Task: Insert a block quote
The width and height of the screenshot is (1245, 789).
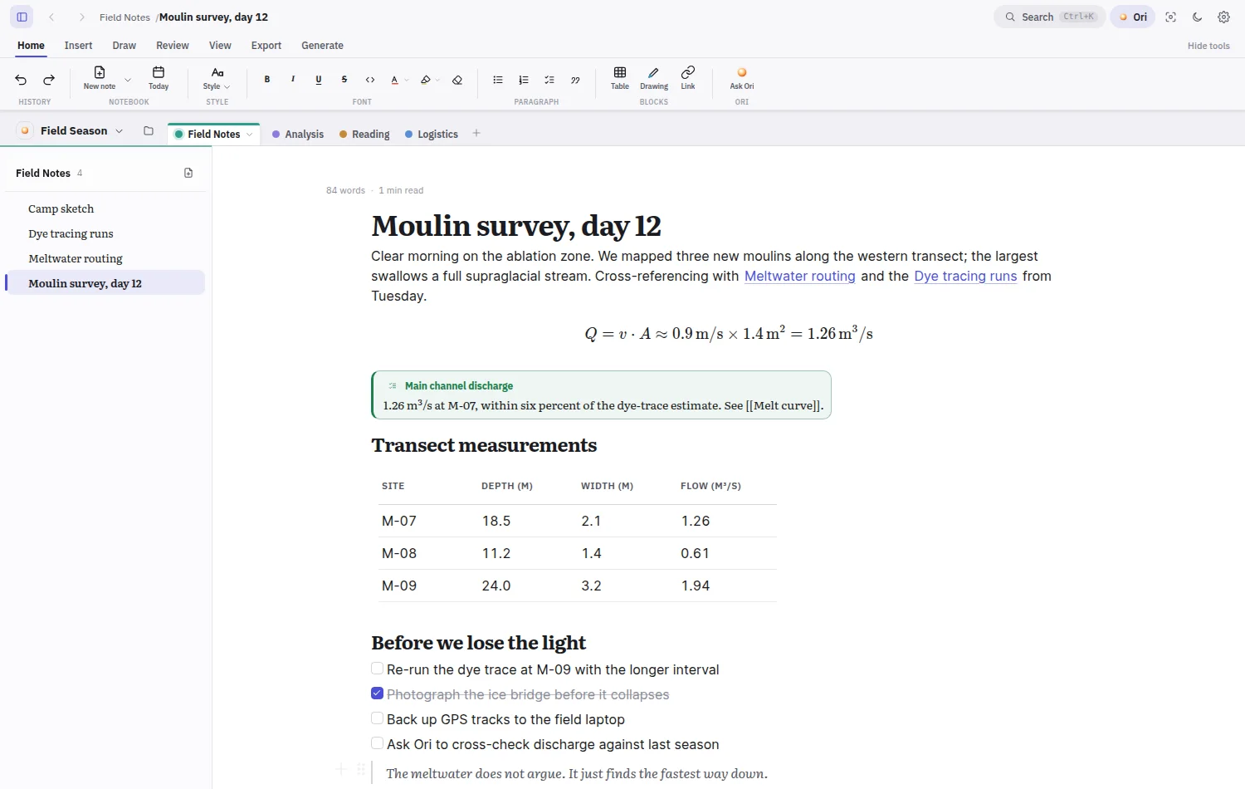Action: pos(575,80)
